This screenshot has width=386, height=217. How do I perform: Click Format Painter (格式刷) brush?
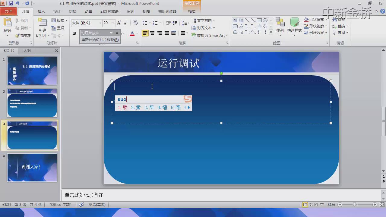(x=23, y=36)
